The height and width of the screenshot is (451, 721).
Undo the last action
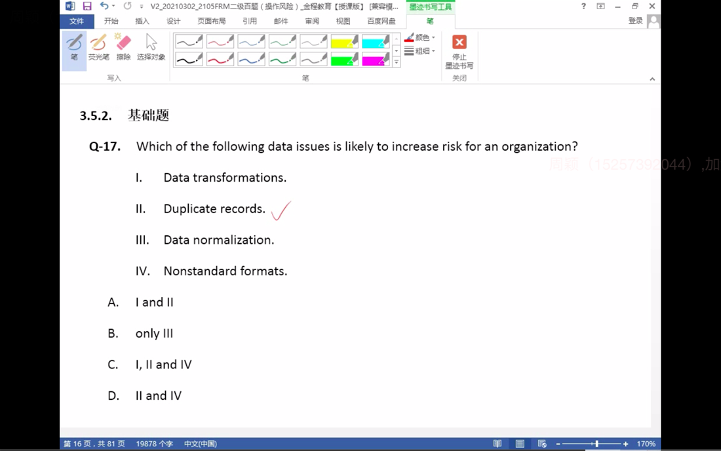tap(104, 6)
